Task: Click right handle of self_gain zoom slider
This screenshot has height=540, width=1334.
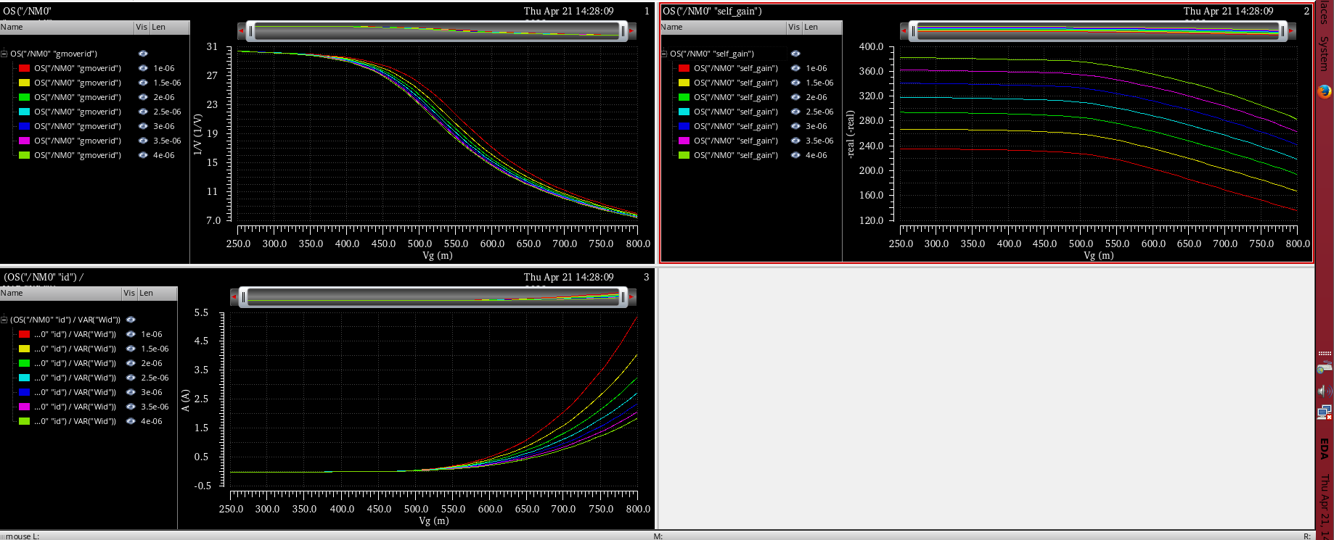Action: tap(1282, 31)
